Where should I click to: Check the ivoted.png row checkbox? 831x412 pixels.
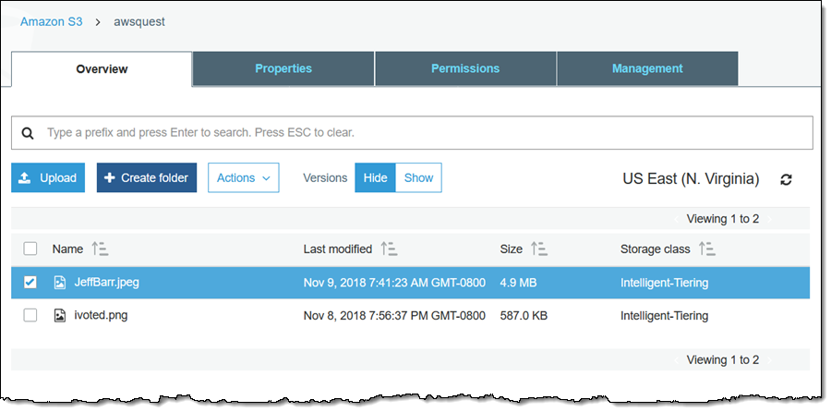[30, 315]
